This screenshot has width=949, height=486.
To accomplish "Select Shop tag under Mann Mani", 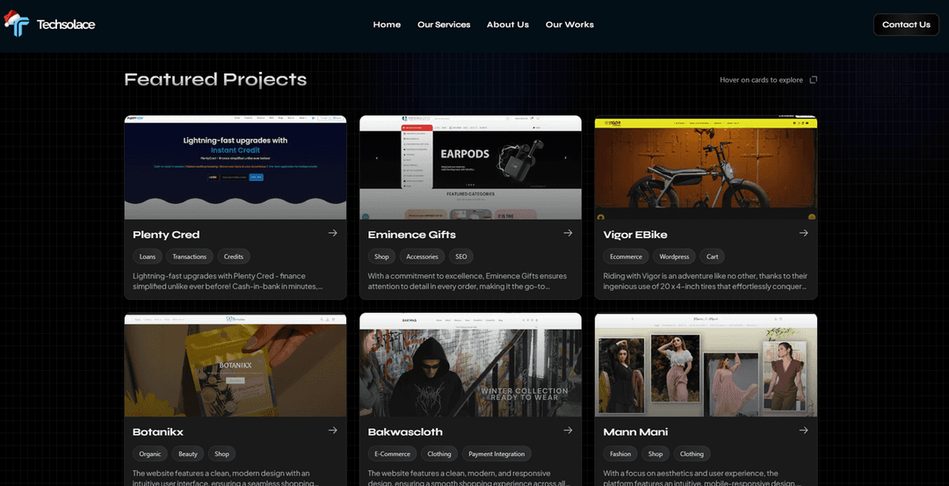I will pyautogui.click(x=656, y=454).
